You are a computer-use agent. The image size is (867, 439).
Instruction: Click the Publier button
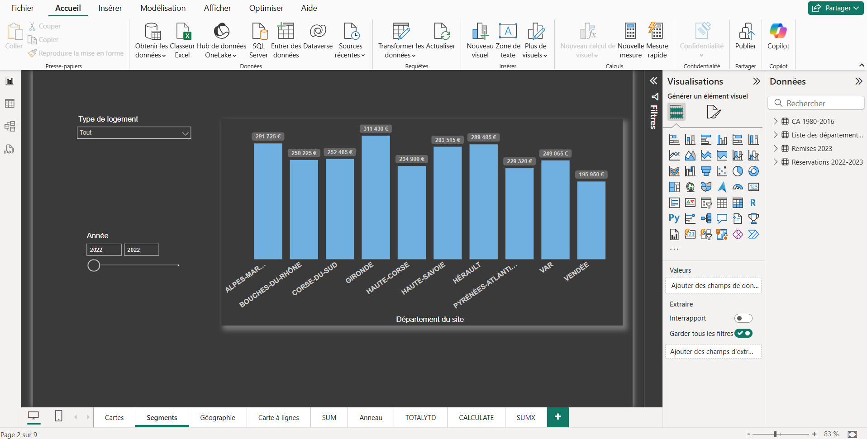[x=746, y=37]
